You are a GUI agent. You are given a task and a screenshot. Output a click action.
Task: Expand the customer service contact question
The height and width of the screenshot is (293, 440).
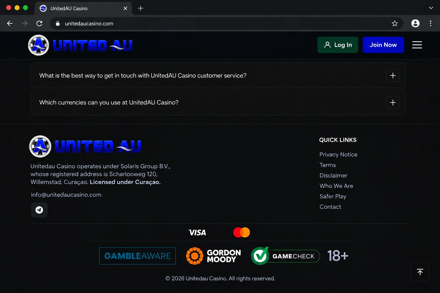point(218,76)
